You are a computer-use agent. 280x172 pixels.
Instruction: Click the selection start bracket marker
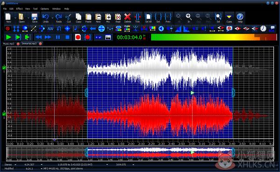[x=86, y=93]
